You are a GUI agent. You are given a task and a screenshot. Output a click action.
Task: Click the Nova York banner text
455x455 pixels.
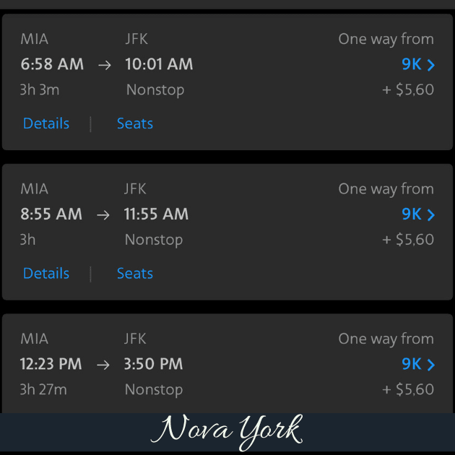pos(228,430)
